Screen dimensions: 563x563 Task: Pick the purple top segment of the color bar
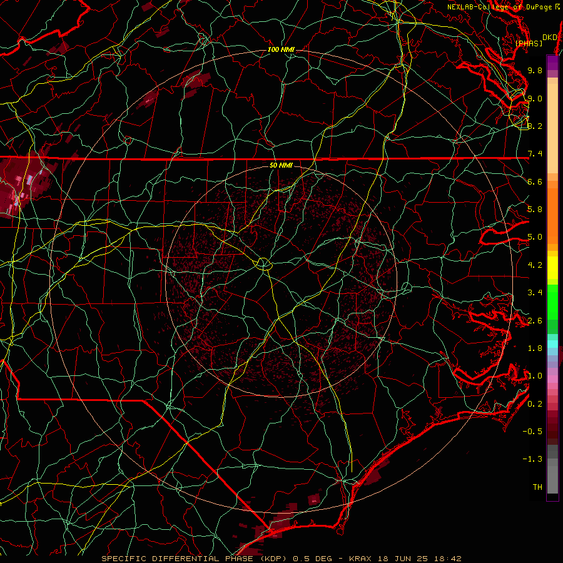[552, 63]
